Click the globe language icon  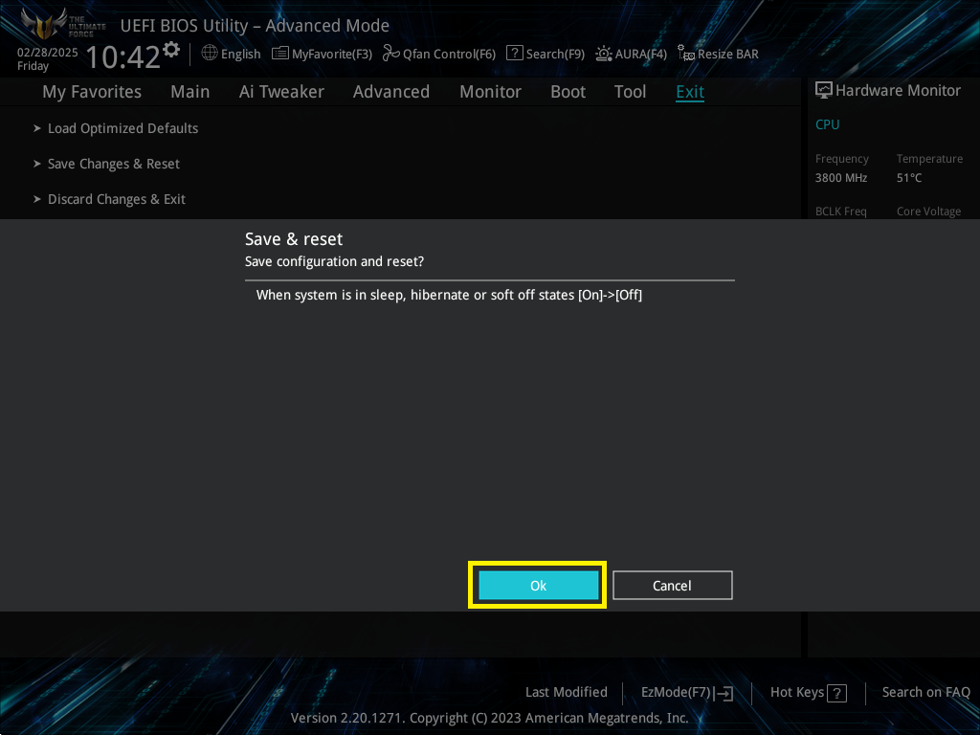point(210,54)
